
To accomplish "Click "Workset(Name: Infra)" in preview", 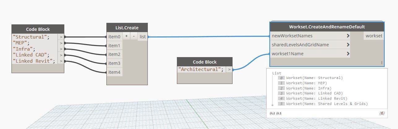I will point(309,88).
